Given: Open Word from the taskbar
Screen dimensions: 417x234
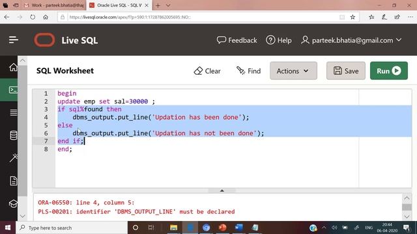Looking at the screenshot, I should 238,227.
